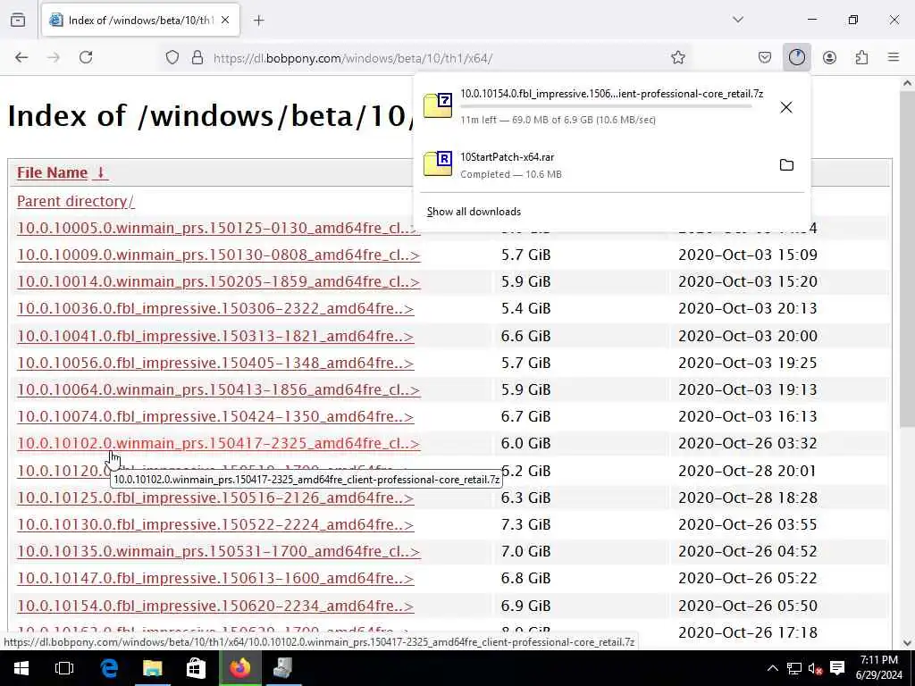This screenshot has width=915, height=686.
Task: Download 10.0.10041.0.fbl_impressive.150313-1821 file
Action: pos(215,337)
